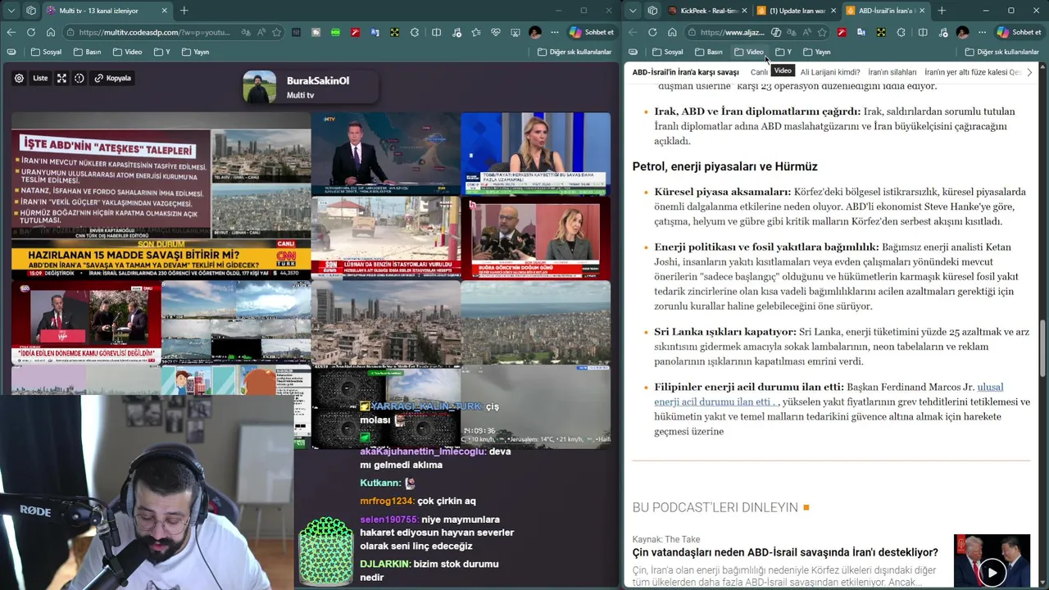
Task: Open İran'ın silahları topic link
Action: tap(892, 72)
